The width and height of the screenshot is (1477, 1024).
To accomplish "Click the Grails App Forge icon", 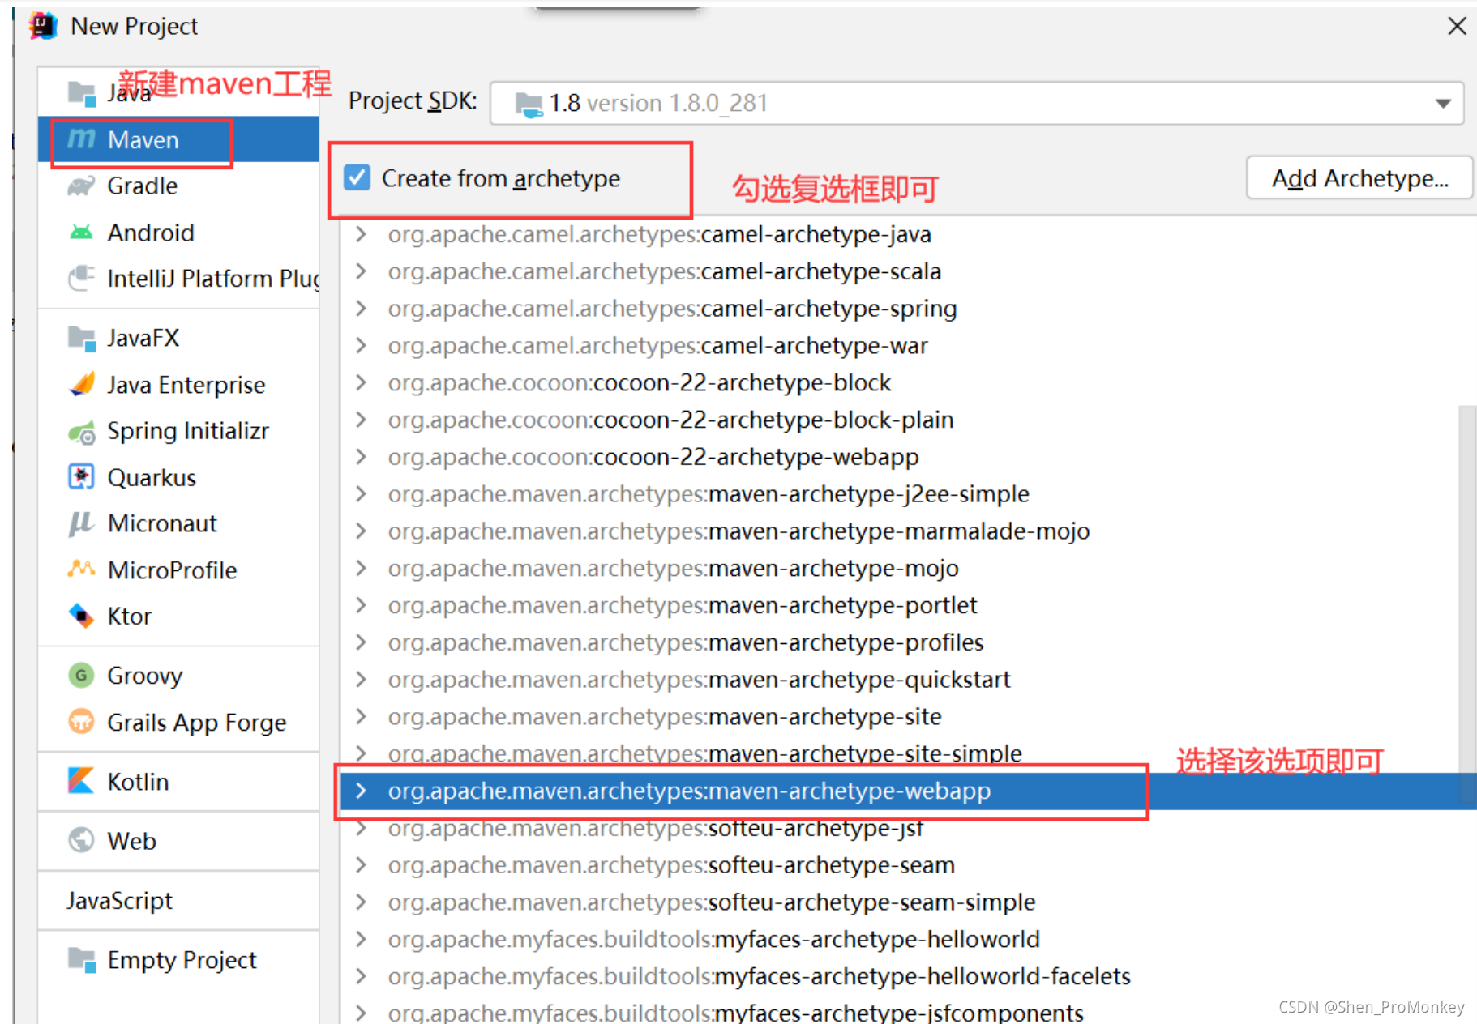I will (x=81, y=721).
